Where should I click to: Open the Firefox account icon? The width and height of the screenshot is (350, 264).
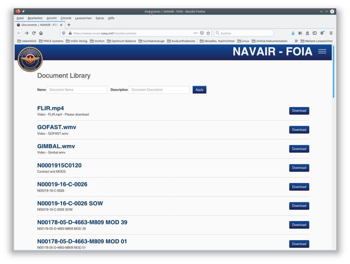322,33
